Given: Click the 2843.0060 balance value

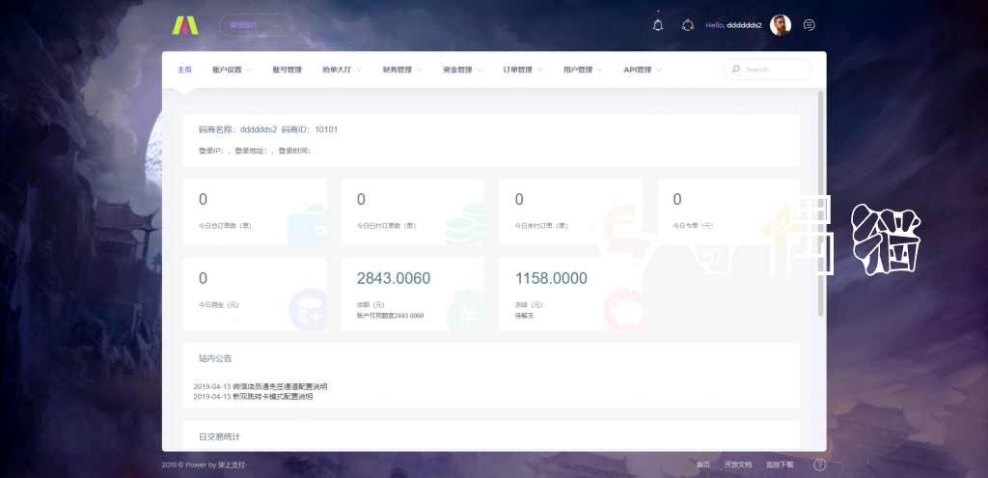Looking at the screenshot, I should tap(394, 278).
